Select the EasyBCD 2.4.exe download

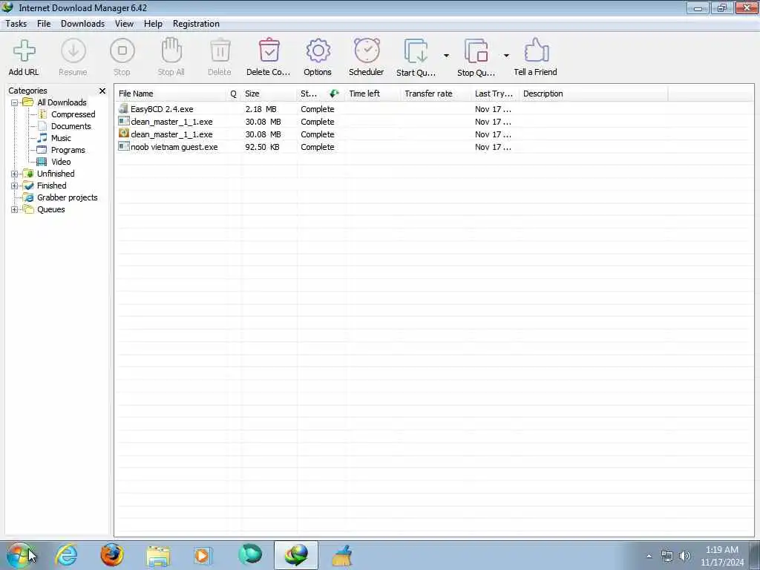point(162,109)
